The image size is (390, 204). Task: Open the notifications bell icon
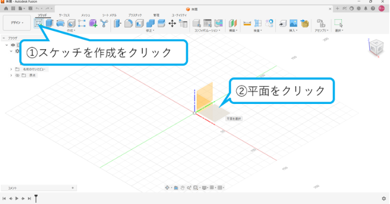tap(365, 8)
